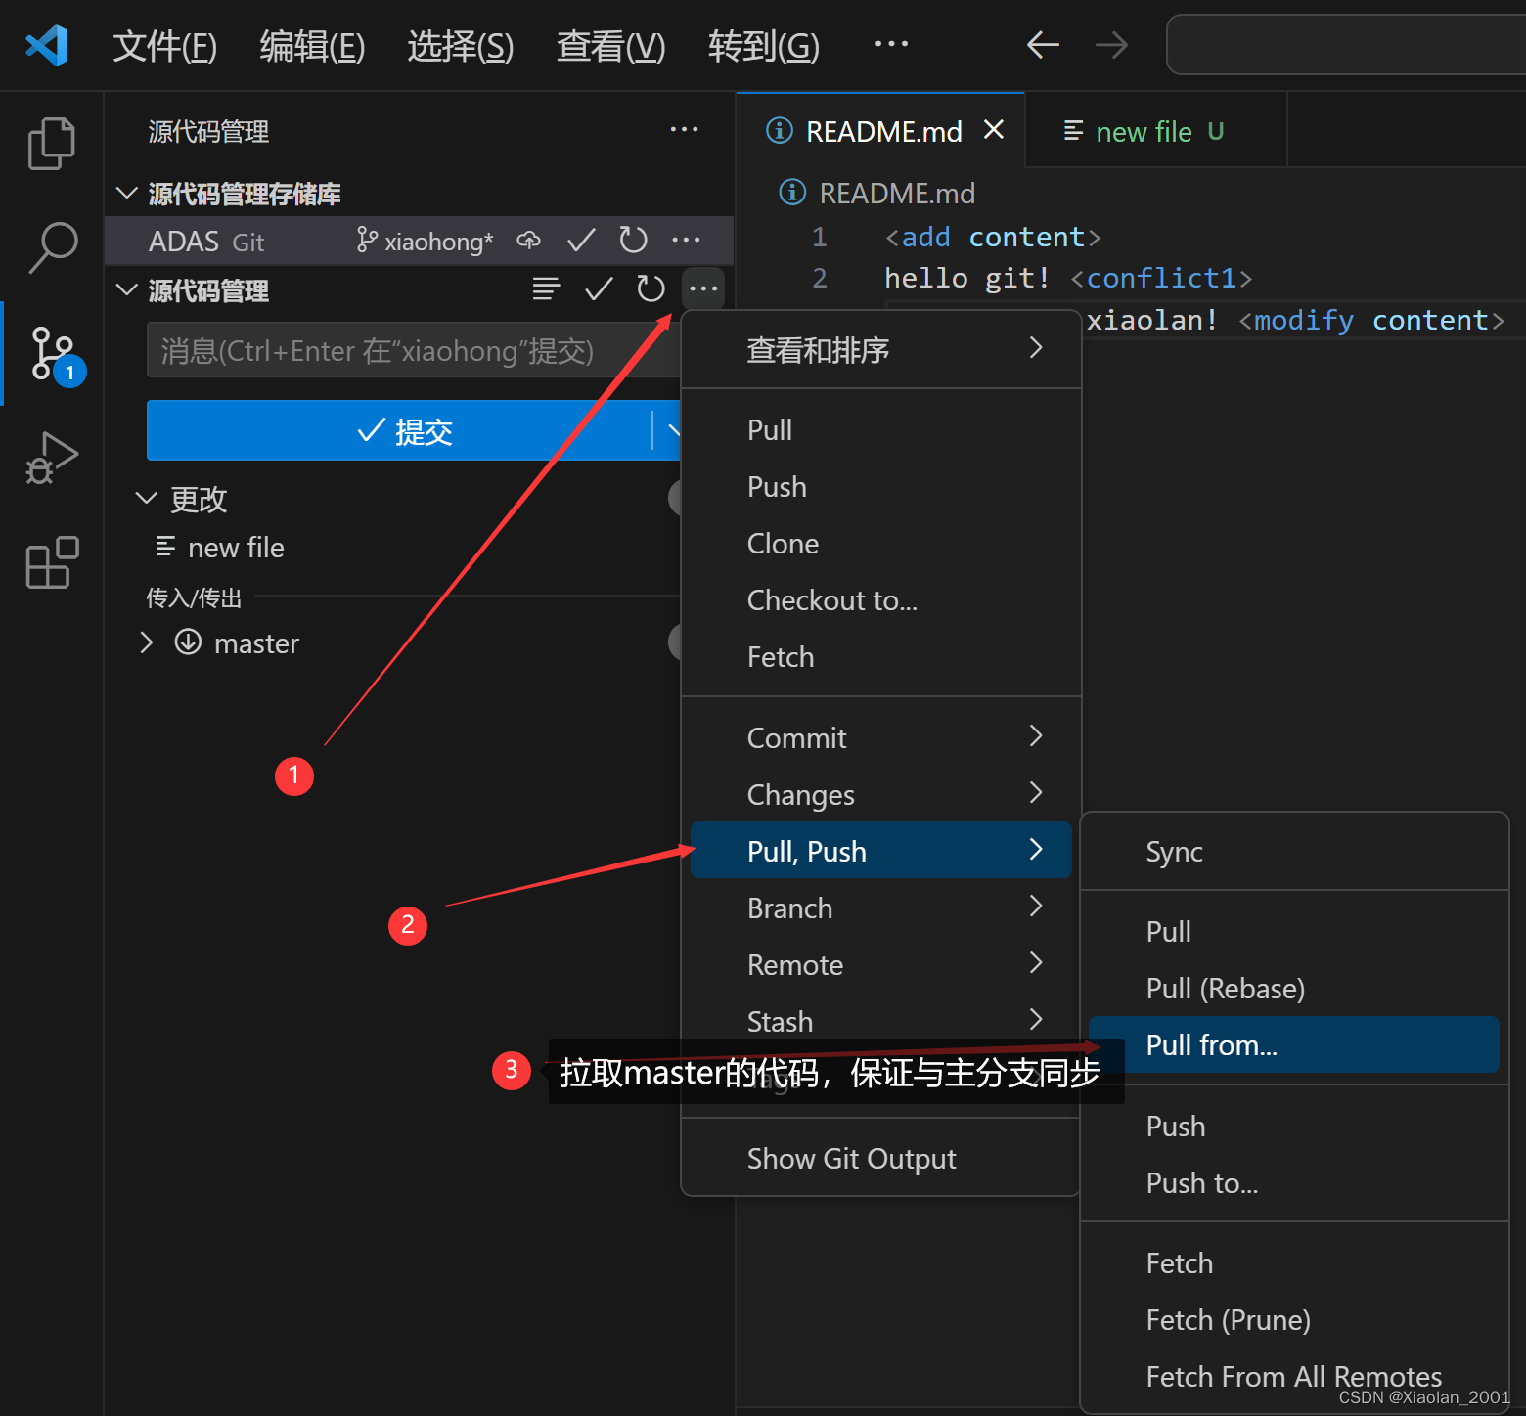This screenshot has width=1526, height=1416.
Task: Open Run and Debug view
Action: pyautogui.click(x=52, y=458)
